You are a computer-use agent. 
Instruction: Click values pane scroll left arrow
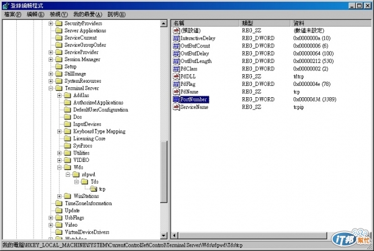tap(175, 235)
